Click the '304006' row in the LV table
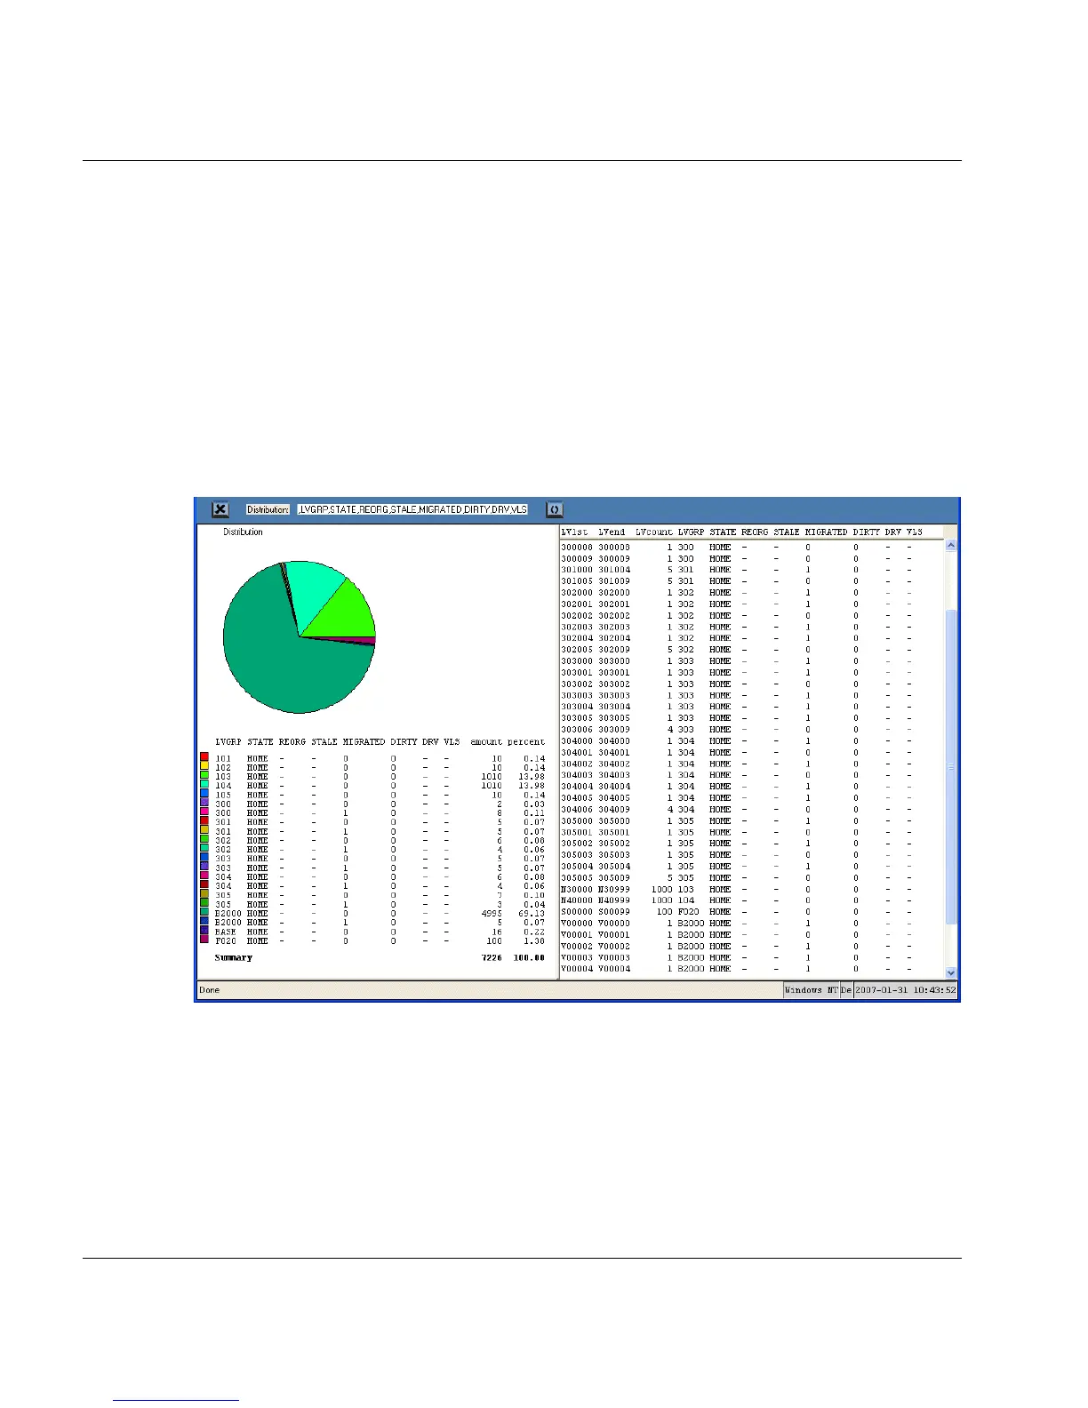 click(738, 810)
